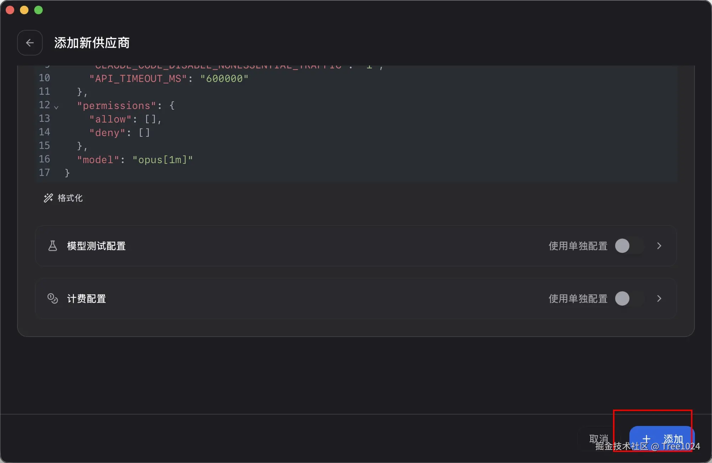This screenshot has height=463, width=712.
Task: Click the API_TIMEOUT_MS value 600000
Action: click(224, 78)
